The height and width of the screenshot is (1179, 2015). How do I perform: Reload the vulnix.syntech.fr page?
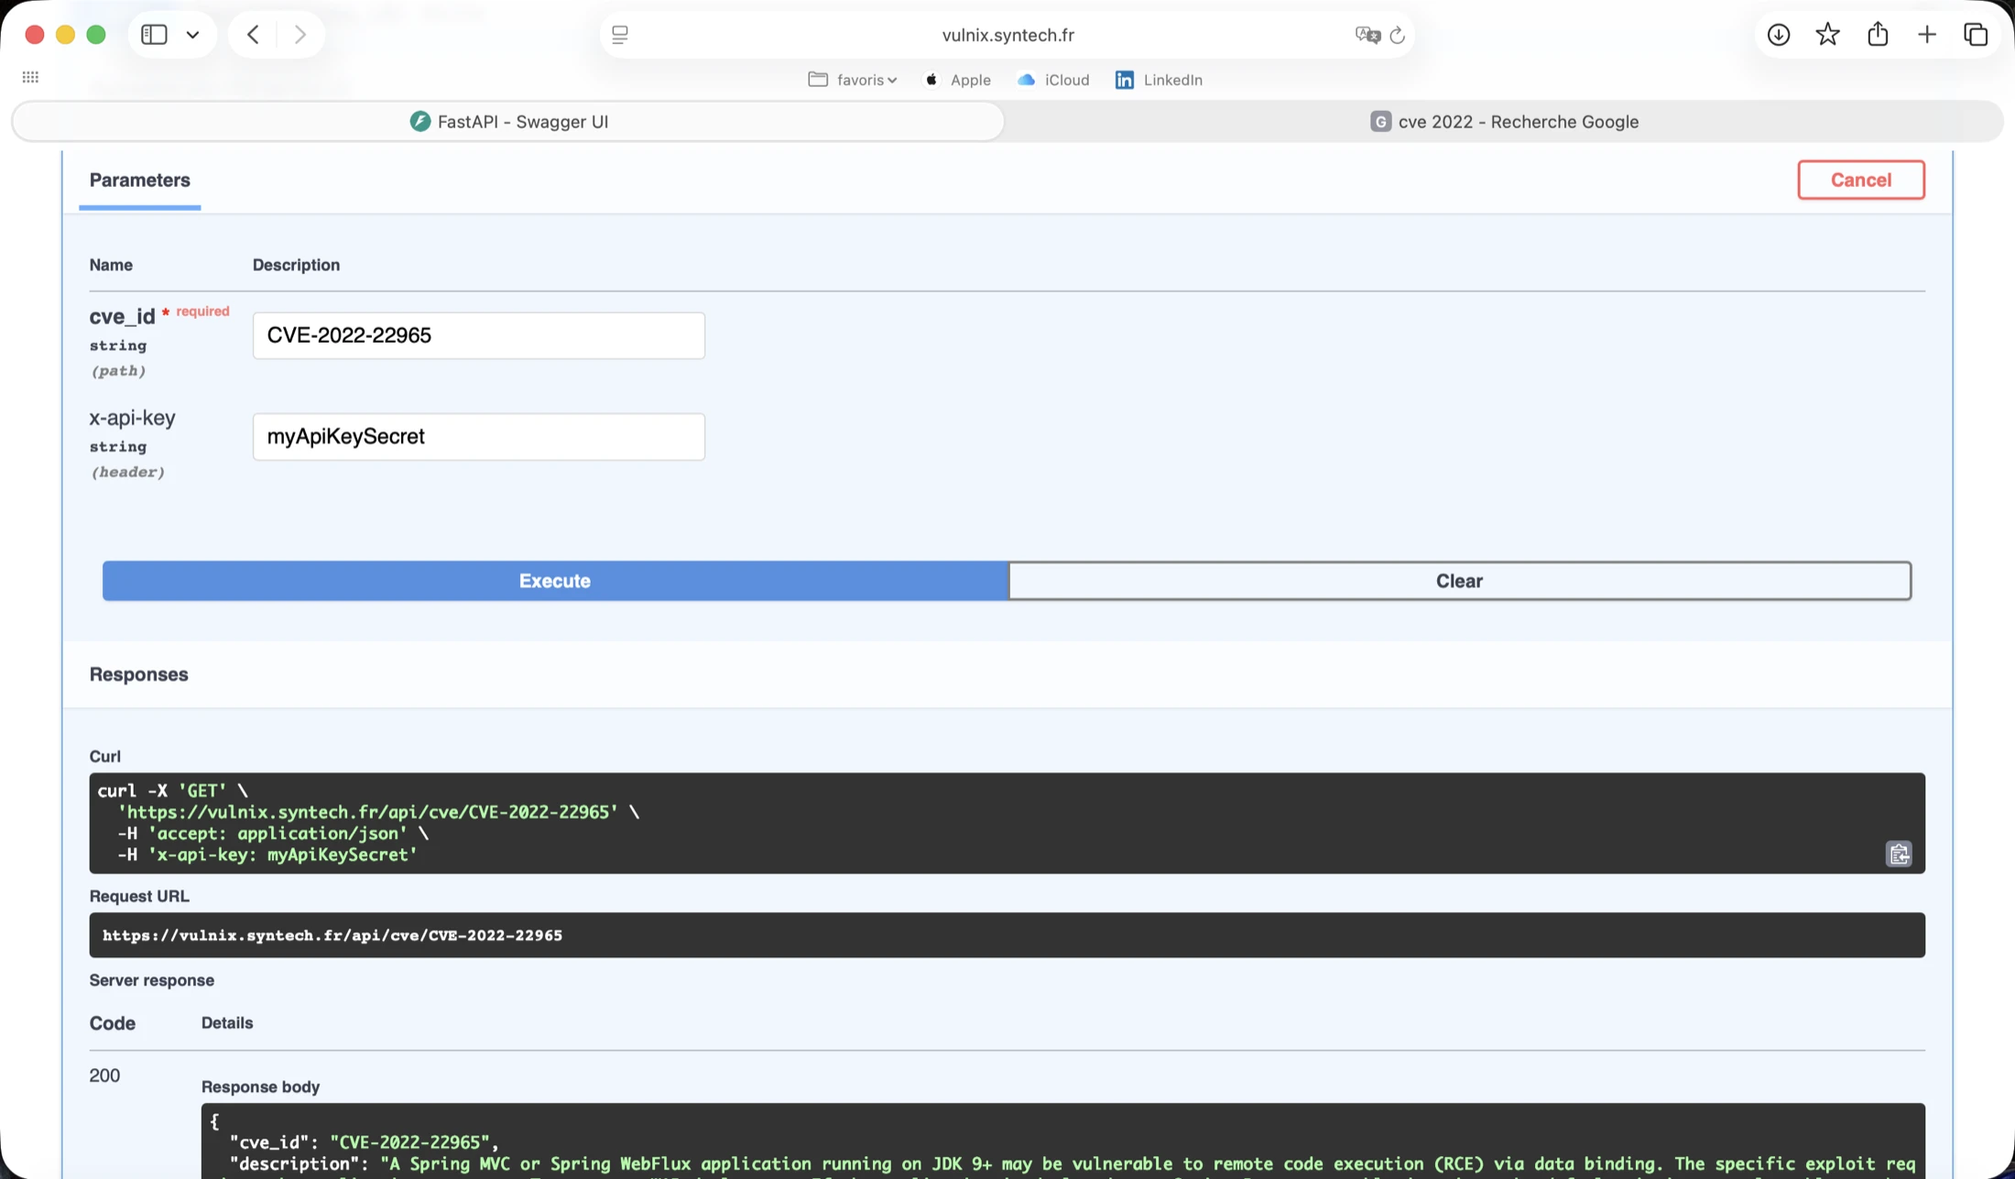pyautogui.click(x=1397, y=35)
